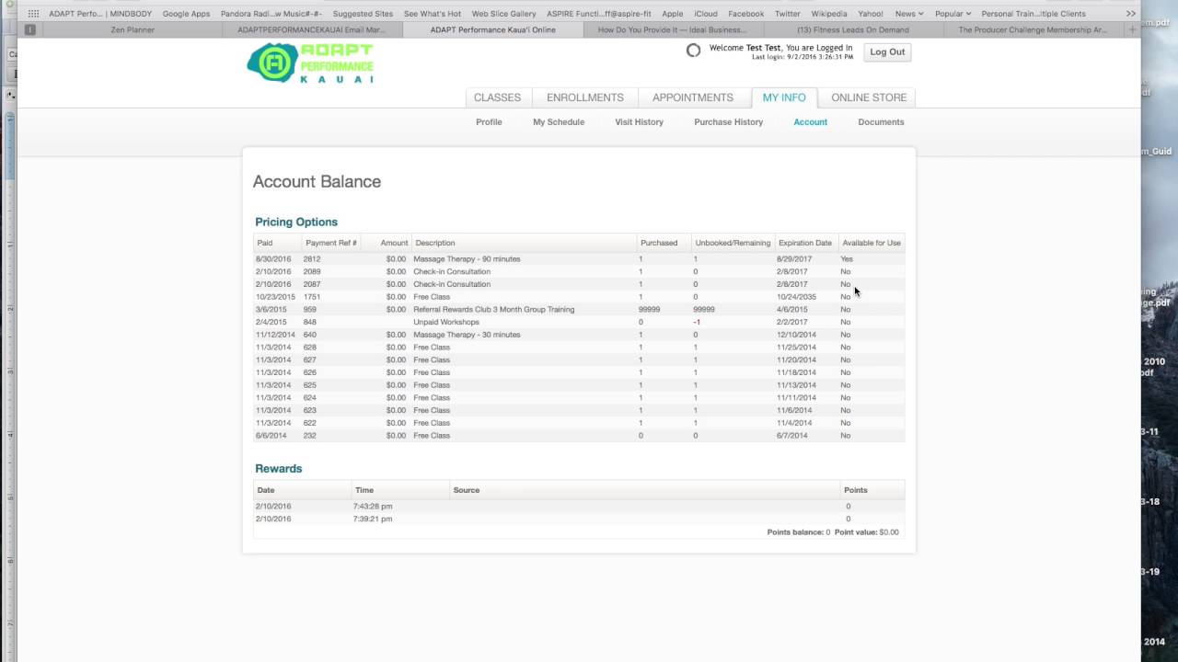Open the ADAPT Perfo... MINDBODY bookmark
This screenshot has height=662, width=1178.
(100, 14)
